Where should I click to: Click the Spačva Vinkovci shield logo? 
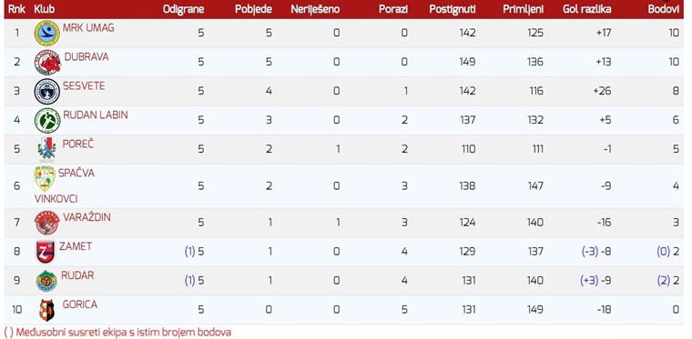click(45, 178)
